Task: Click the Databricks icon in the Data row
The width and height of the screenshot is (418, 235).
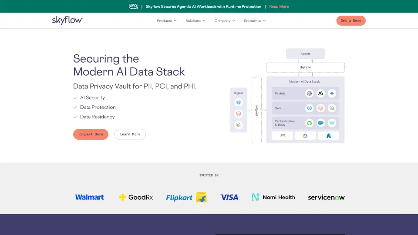Action: click(x=320, y=108)
